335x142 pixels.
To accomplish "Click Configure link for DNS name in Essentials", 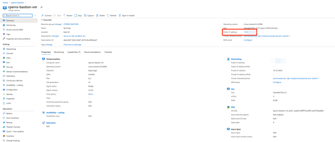I will coord(248,40).
